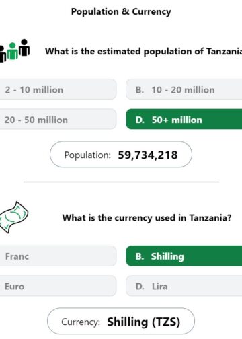Select the '2 - 10 million' answer

pos(58,89)
